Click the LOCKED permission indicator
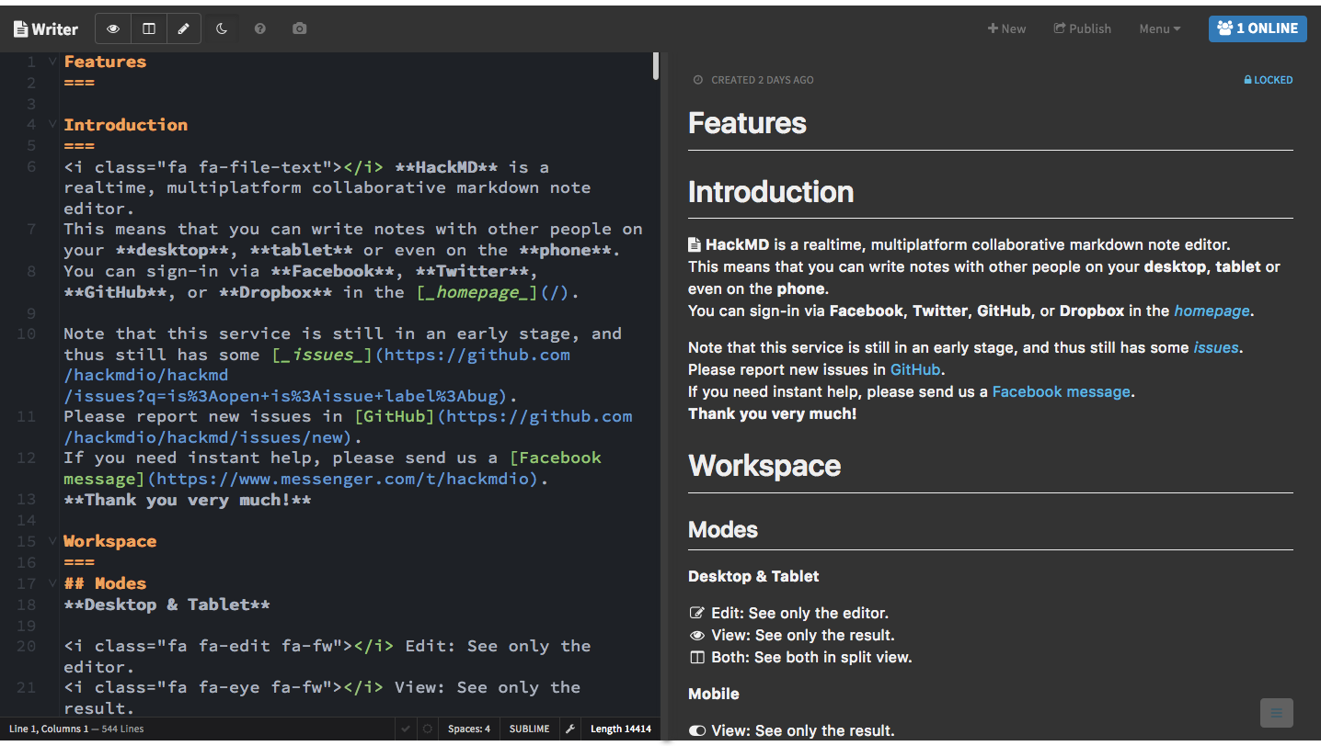 (1269, 80)
